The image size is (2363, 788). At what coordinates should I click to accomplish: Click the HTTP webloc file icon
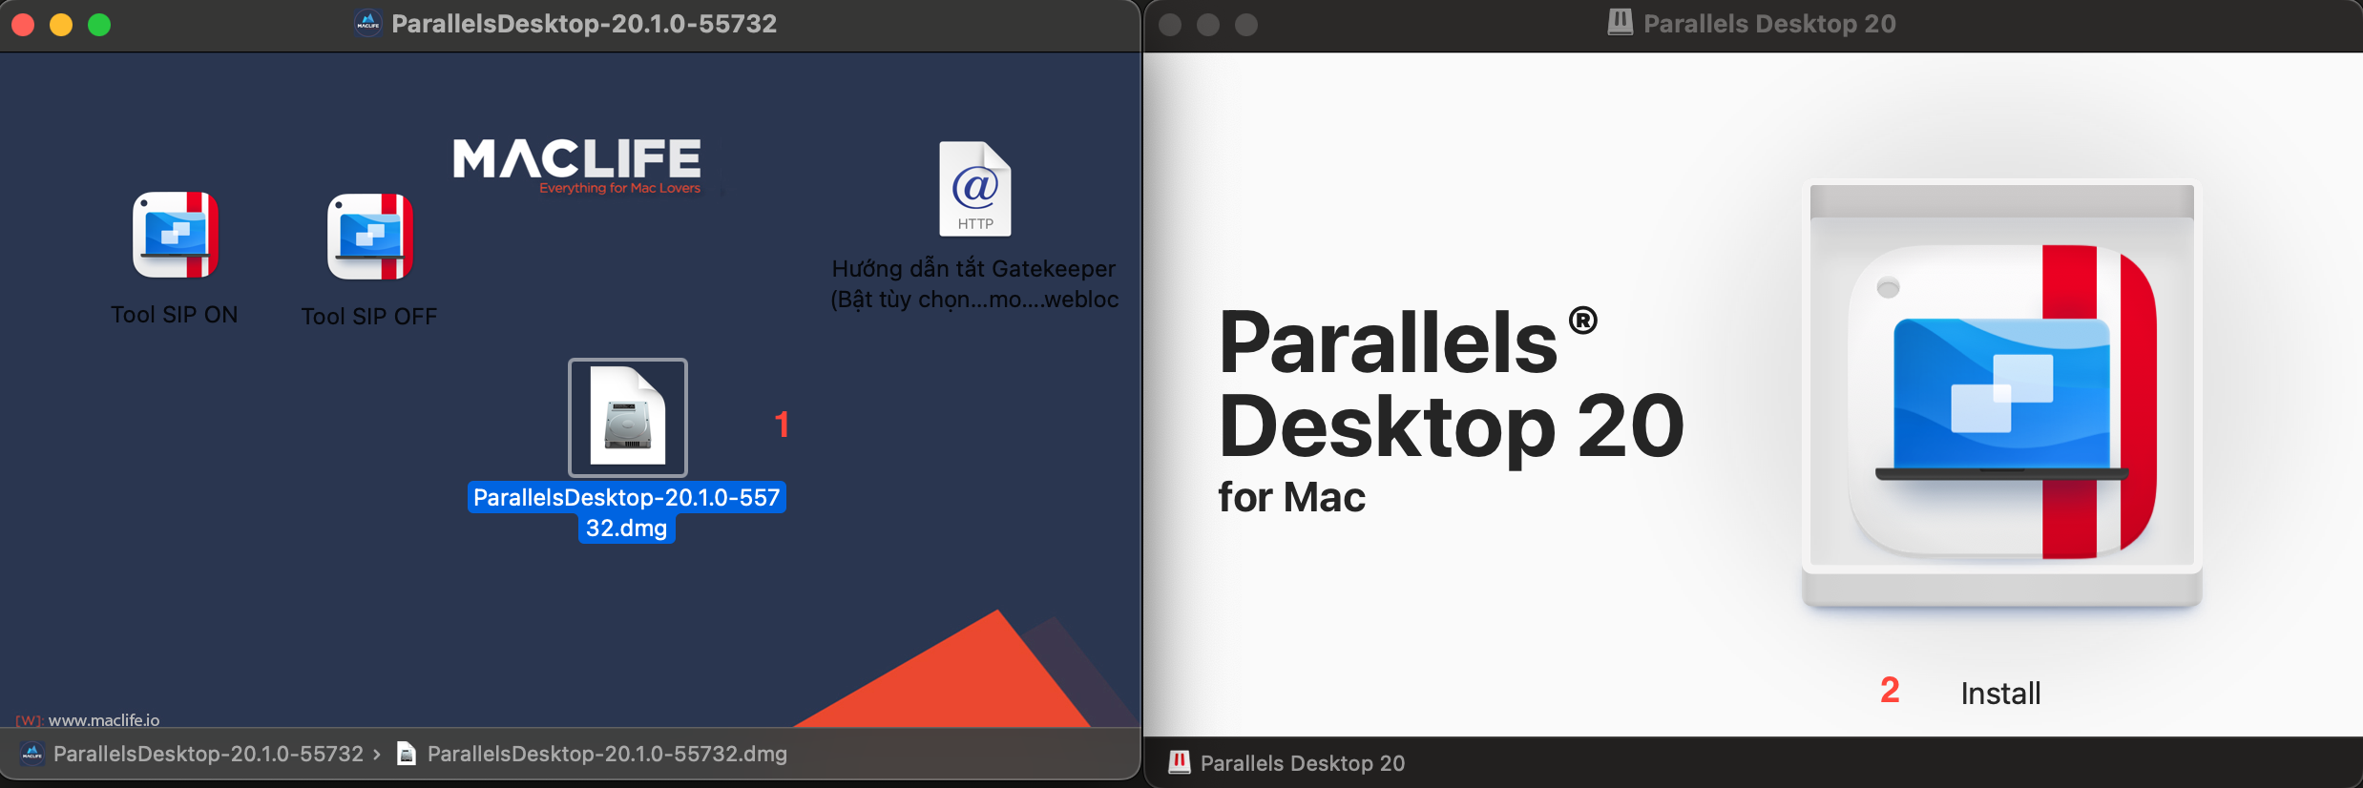(x=974, y=189)
